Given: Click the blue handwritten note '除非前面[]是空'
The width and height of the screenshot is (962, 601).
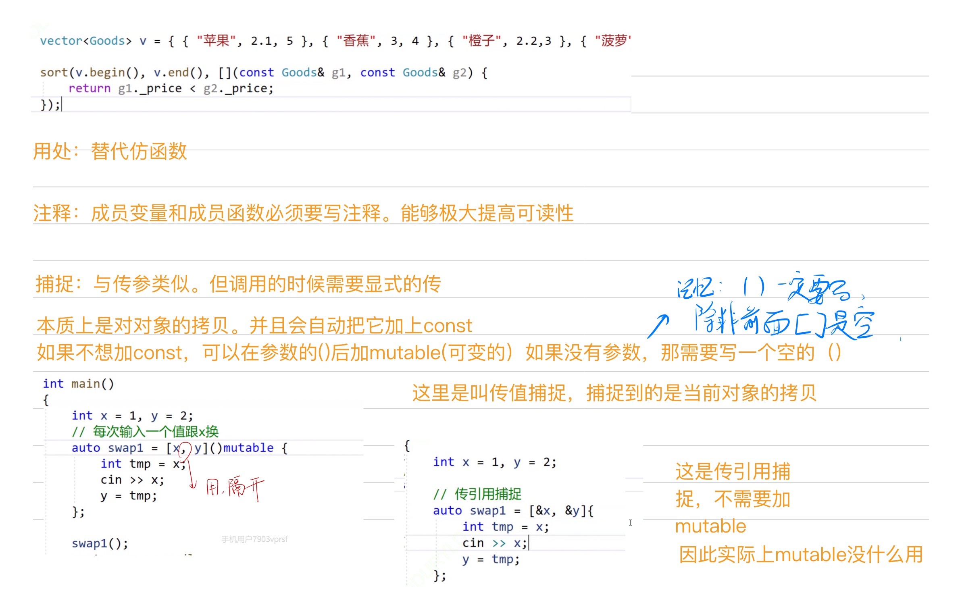Looking at the screenshot, I should point(784,322).
